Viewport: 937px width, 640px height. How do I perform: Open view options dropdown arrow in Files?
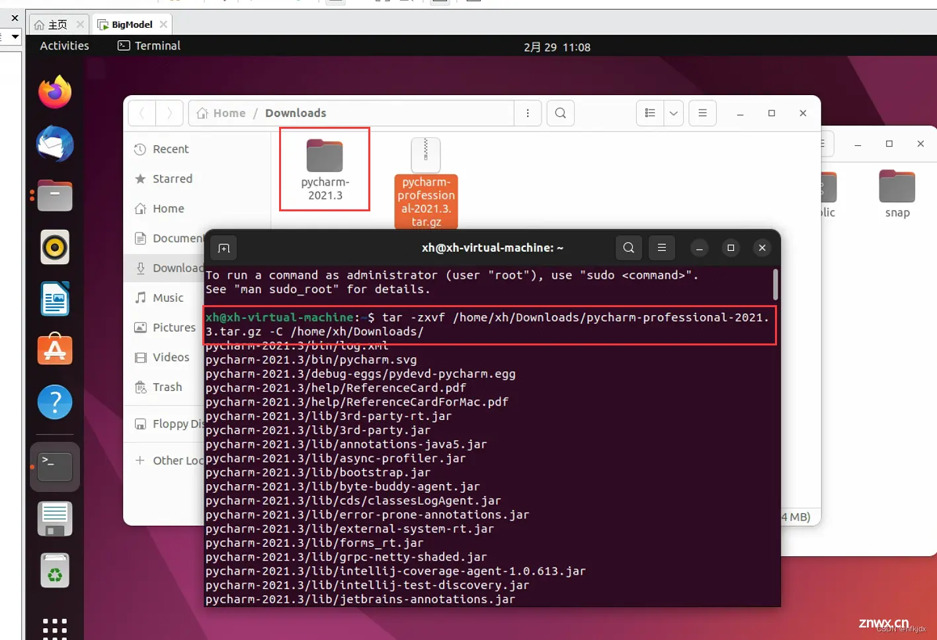tap(673, 113)
